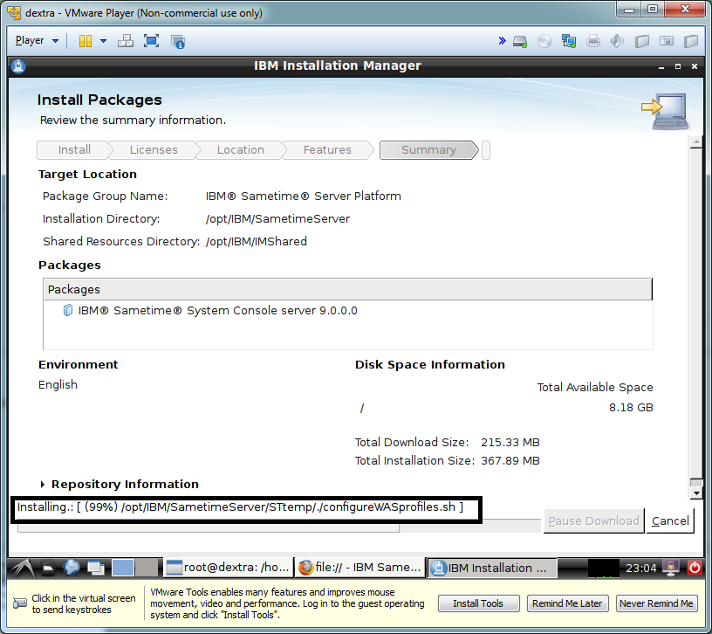
Task: Click the 367.89 MB installation size value
Action: (510, 461)
